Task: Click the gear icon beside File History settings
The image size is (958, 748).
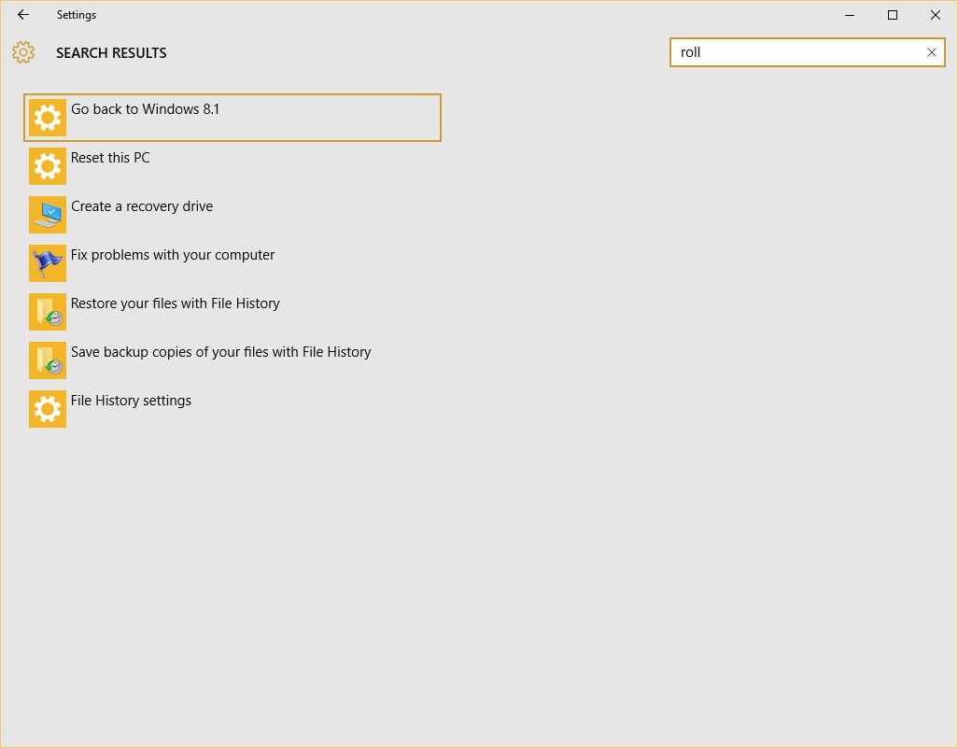Action: tap(47, 409)
